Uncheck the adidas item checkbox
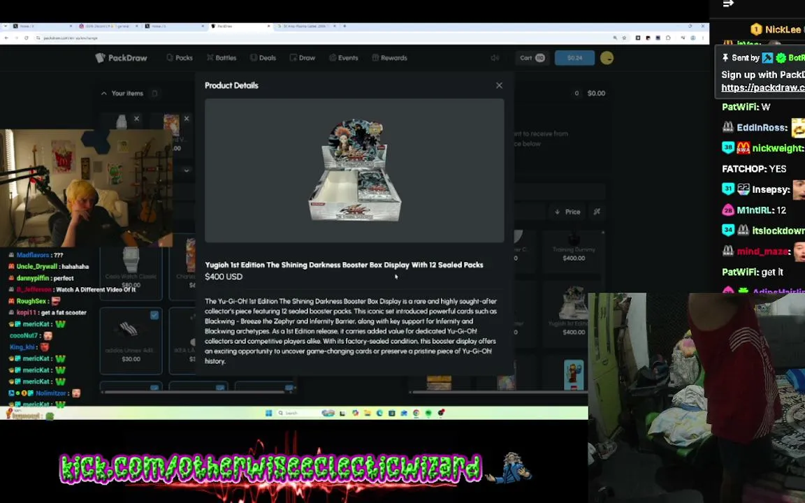 click(x=154, y=315)
